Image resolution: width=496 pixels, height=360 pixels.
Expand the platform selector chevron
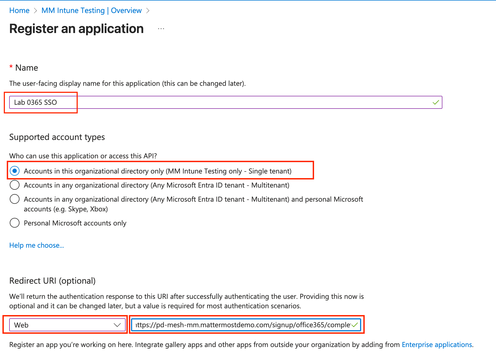116,325
